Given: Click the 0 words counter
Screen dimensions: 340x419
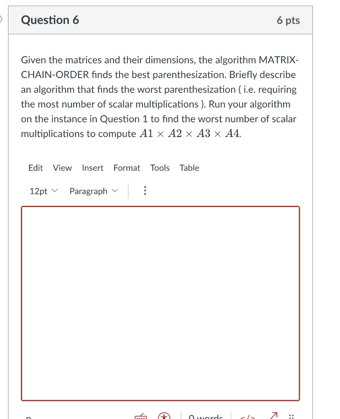Looking at the screenshot, I should (x=206, y=416).
